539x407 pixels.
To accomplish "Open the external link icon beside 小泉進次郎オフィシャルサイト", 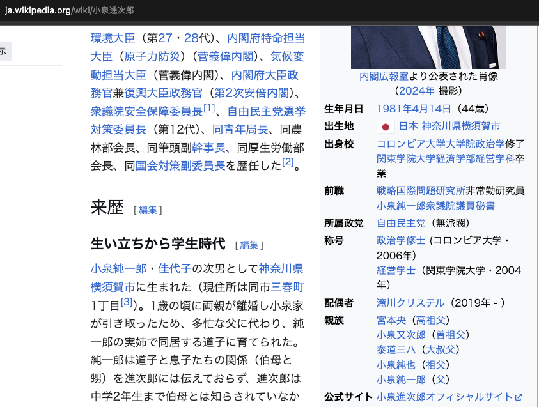I will point(519,397).
